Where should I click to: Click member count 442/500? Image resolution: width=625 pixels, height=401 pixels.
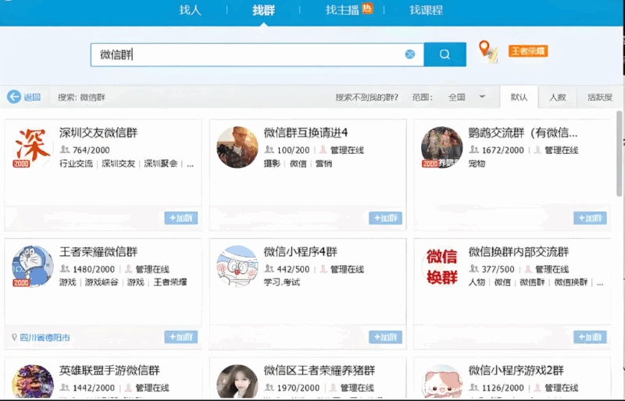293,269
